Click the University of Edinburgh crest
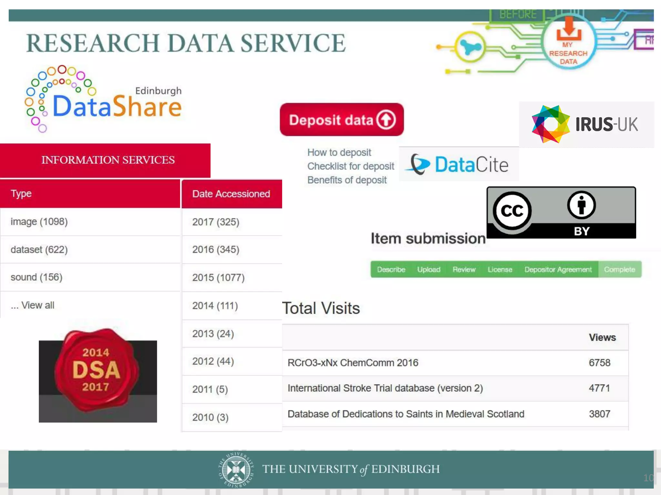 tap(236, 470)
